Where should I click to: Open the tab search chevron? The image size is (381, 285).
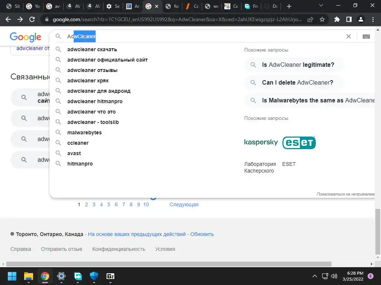321,5
